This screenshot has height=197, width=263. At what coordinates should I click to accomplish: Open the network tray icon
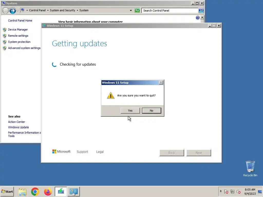(x=232, y=191)
